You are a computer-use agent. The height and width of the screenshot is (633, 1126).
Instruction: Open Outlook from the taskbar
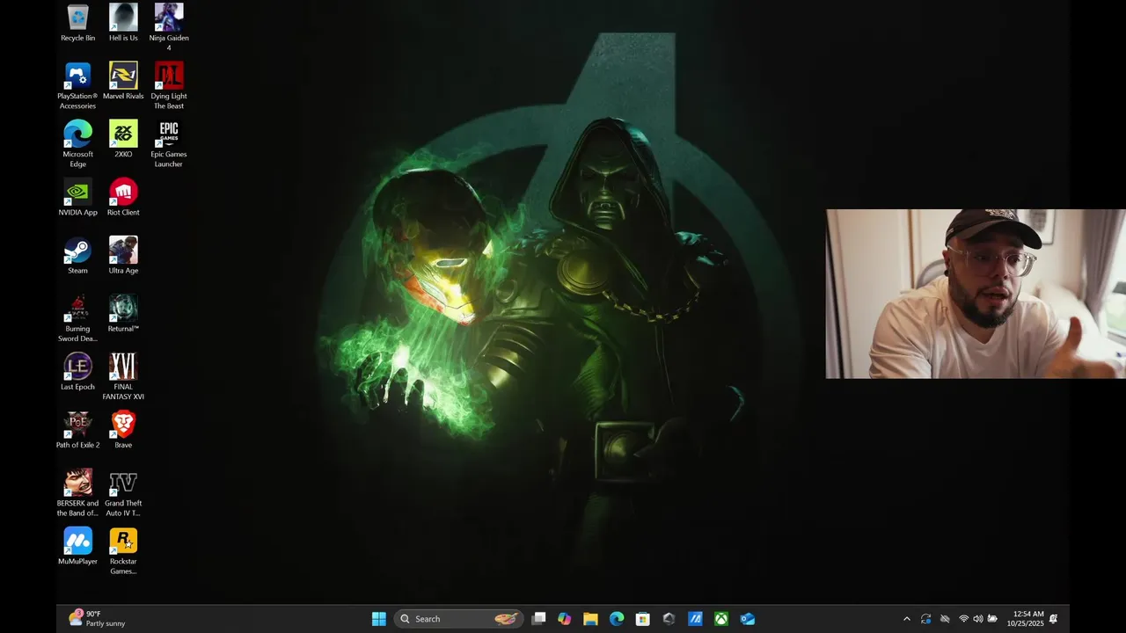point(748,619)
